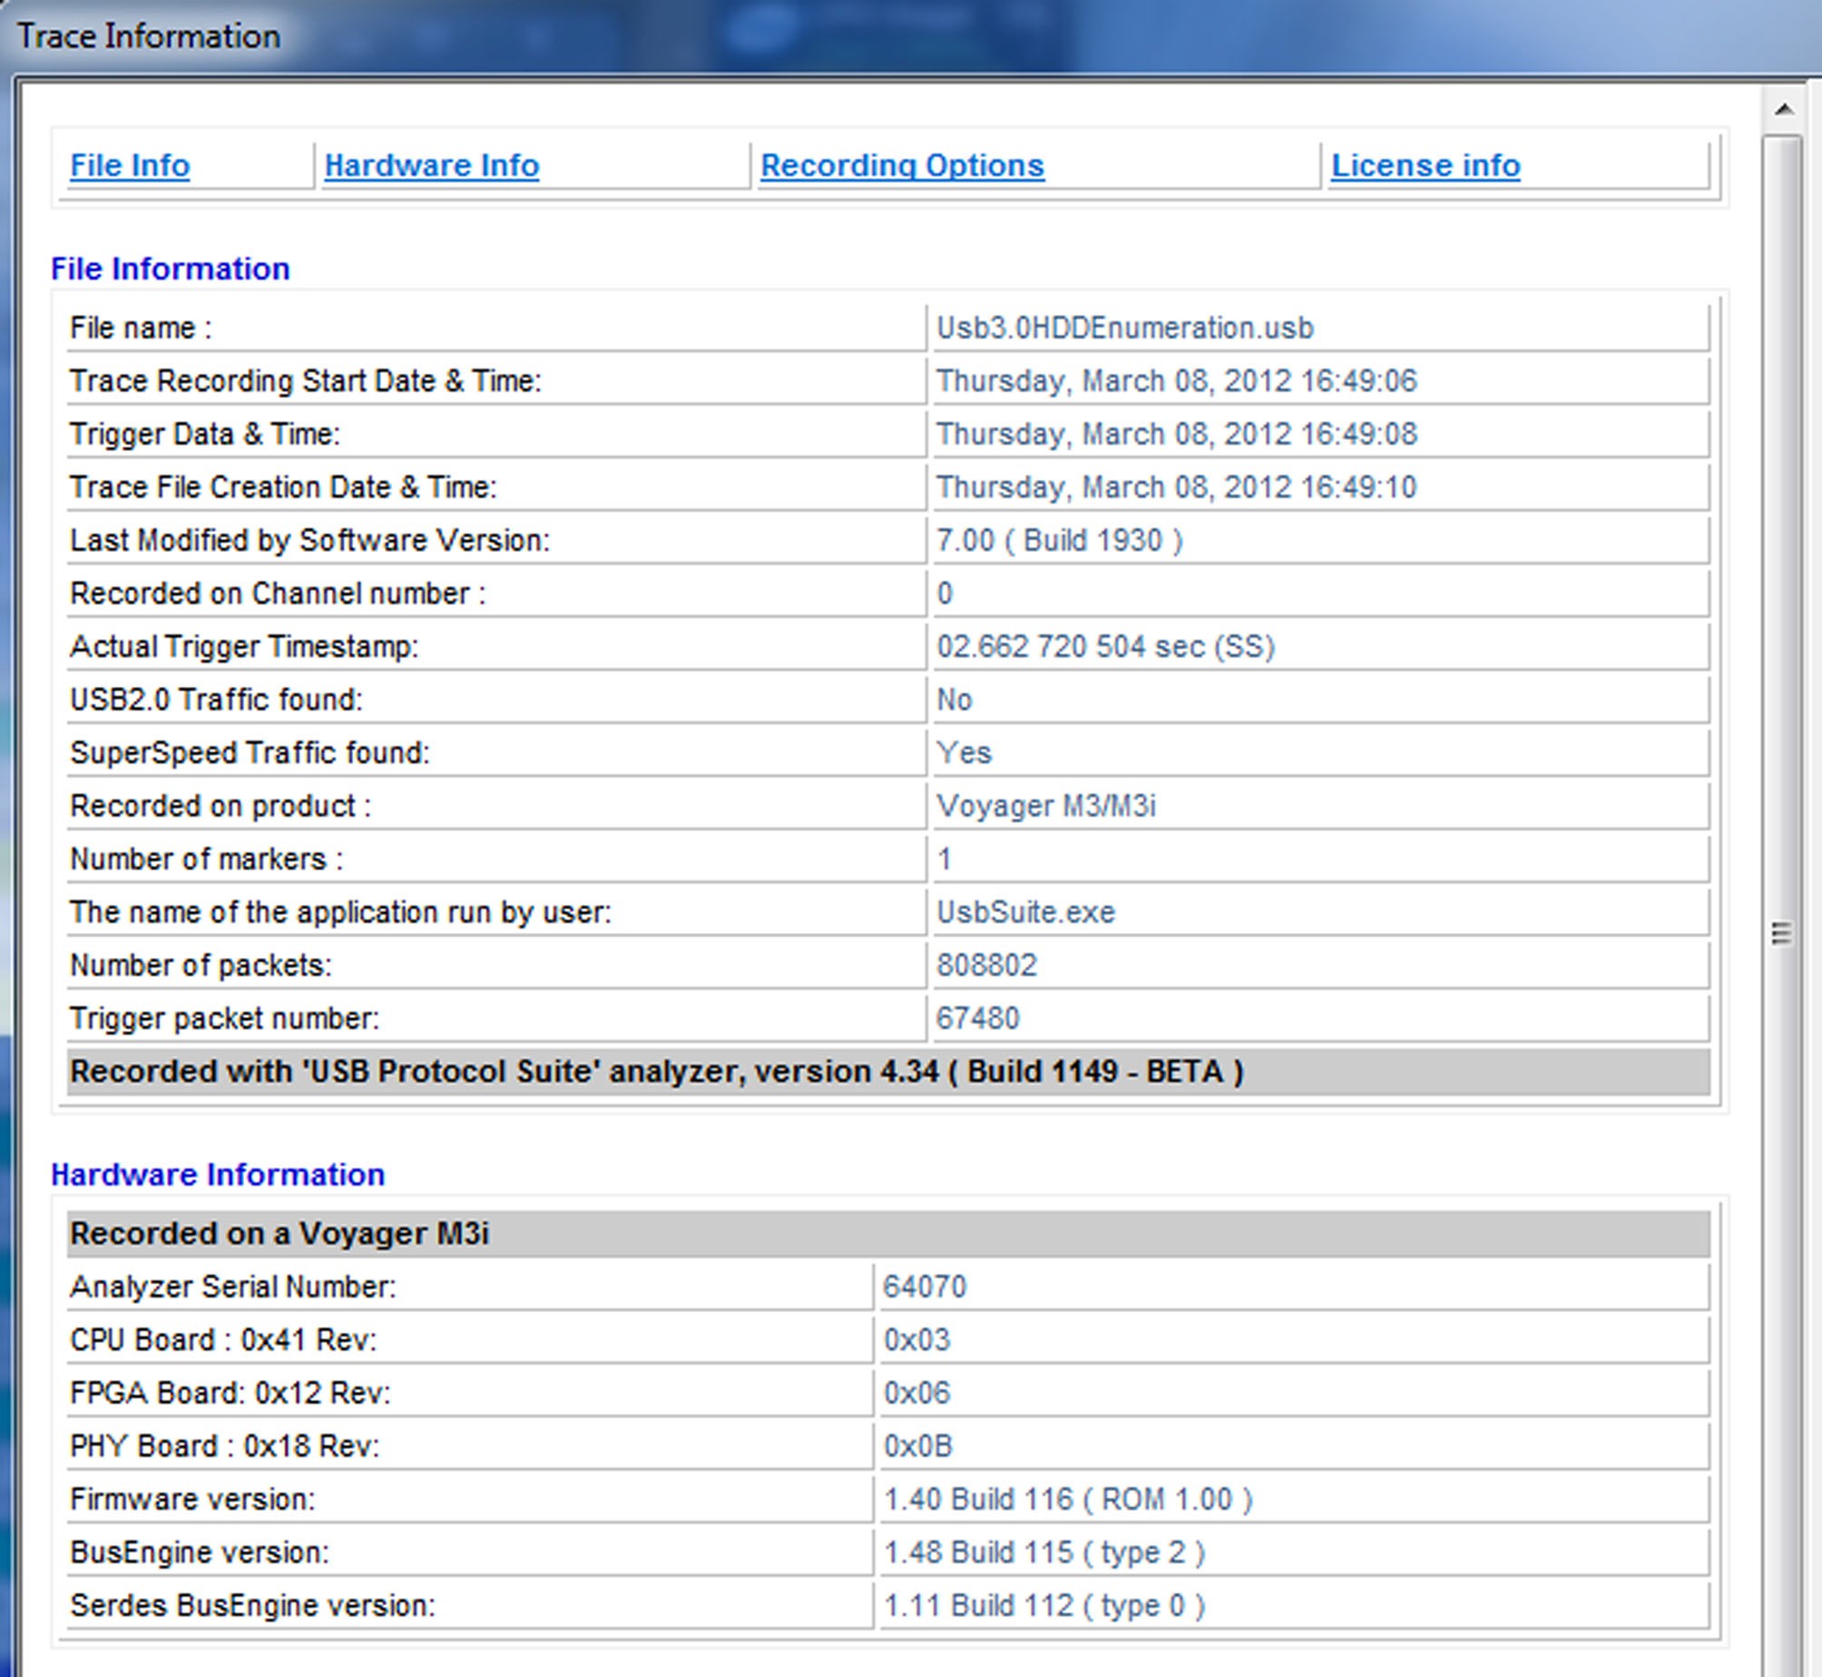
Task: Click the vertical scrollbar thumb grip
Action: point(1782,933)
